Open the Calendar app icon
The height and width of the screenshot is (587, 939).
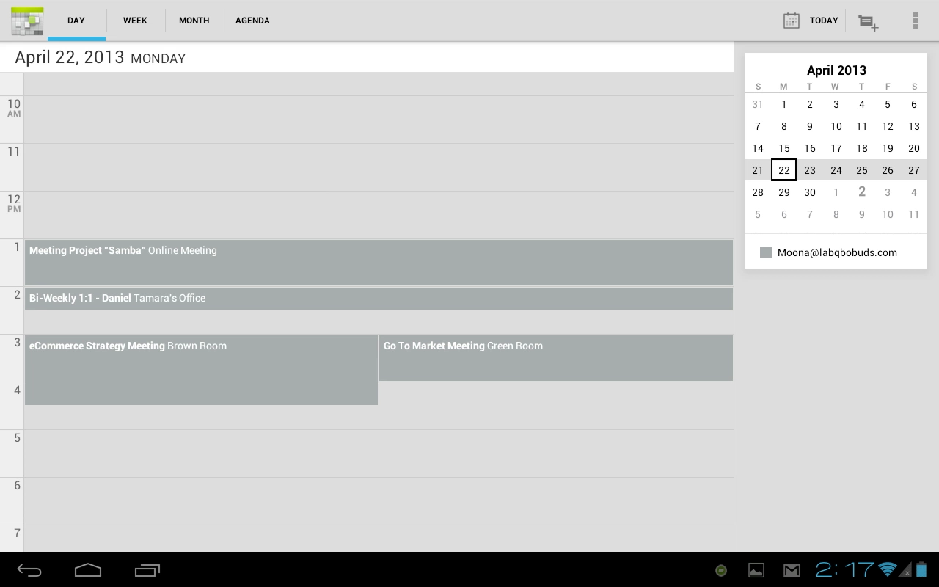27,21
